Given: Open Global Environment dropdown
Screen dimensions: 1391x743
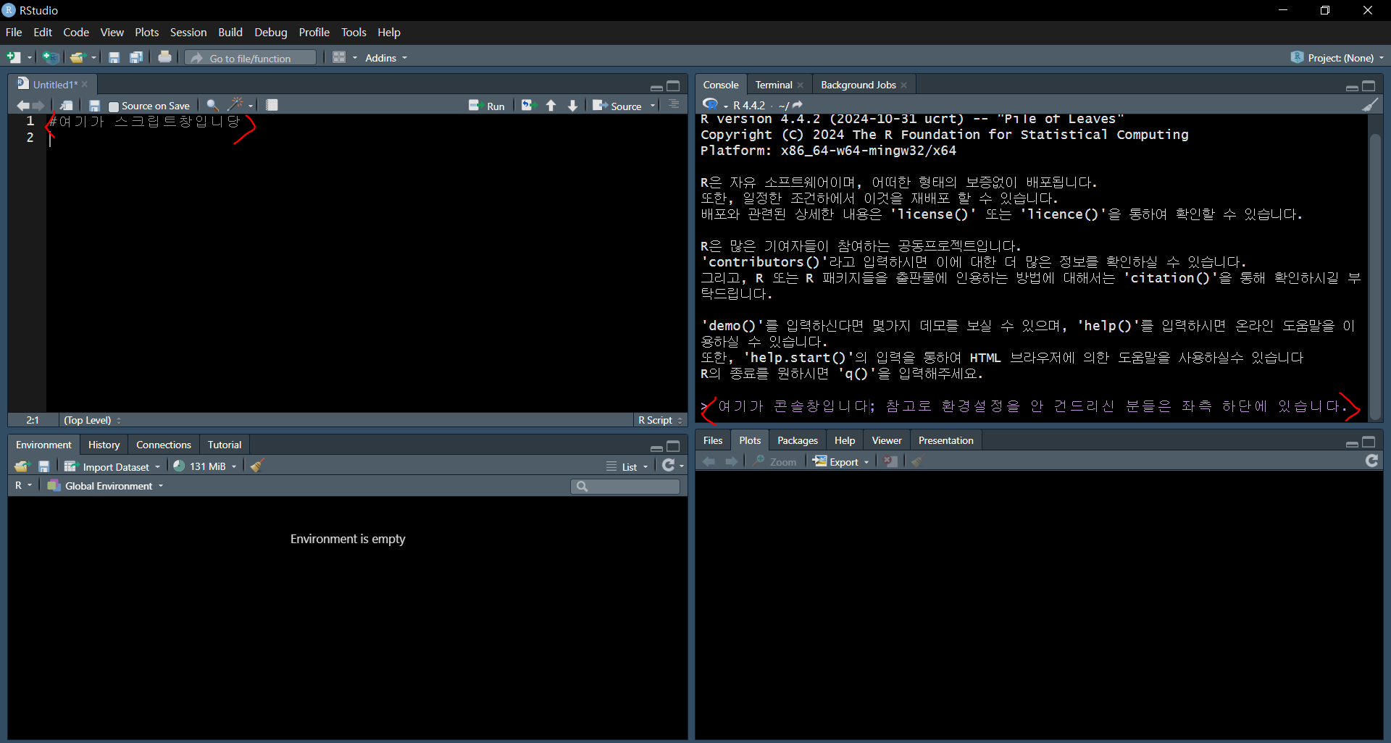Looking at the screenshot, I should pyautogui.click(x=106, y=486).
